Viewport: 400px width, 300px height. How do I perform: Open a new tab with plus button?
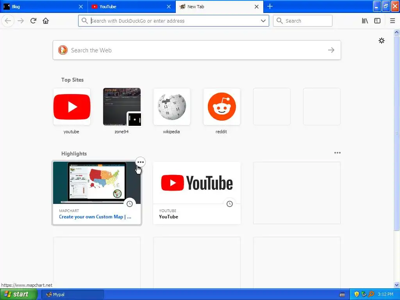[270, 6]
